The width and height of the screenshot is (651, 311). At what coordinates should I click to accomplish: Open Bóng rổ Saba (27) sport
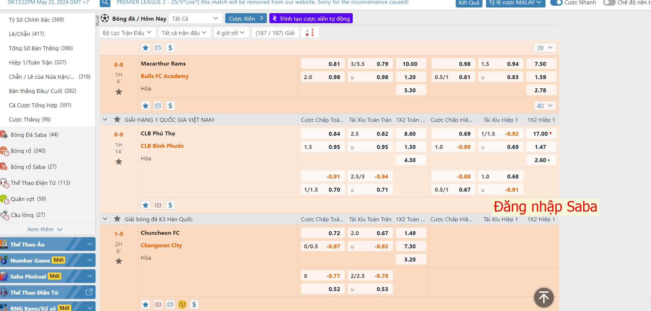click(33, 167)
